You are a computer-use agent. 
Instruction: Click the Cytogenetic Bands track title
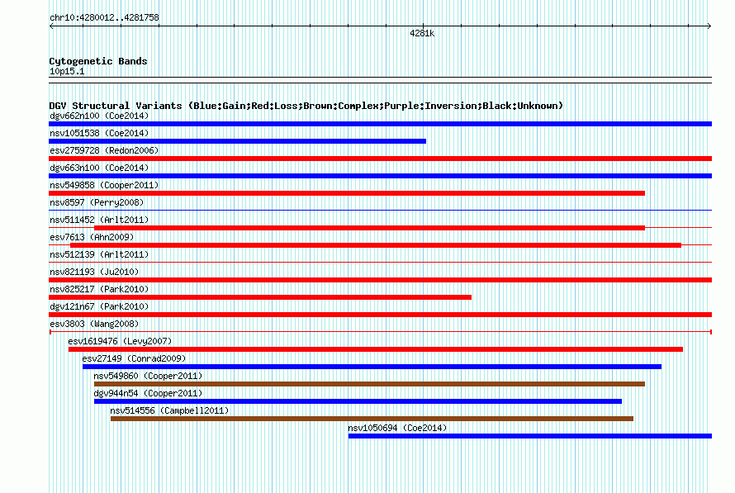(98, 61)
